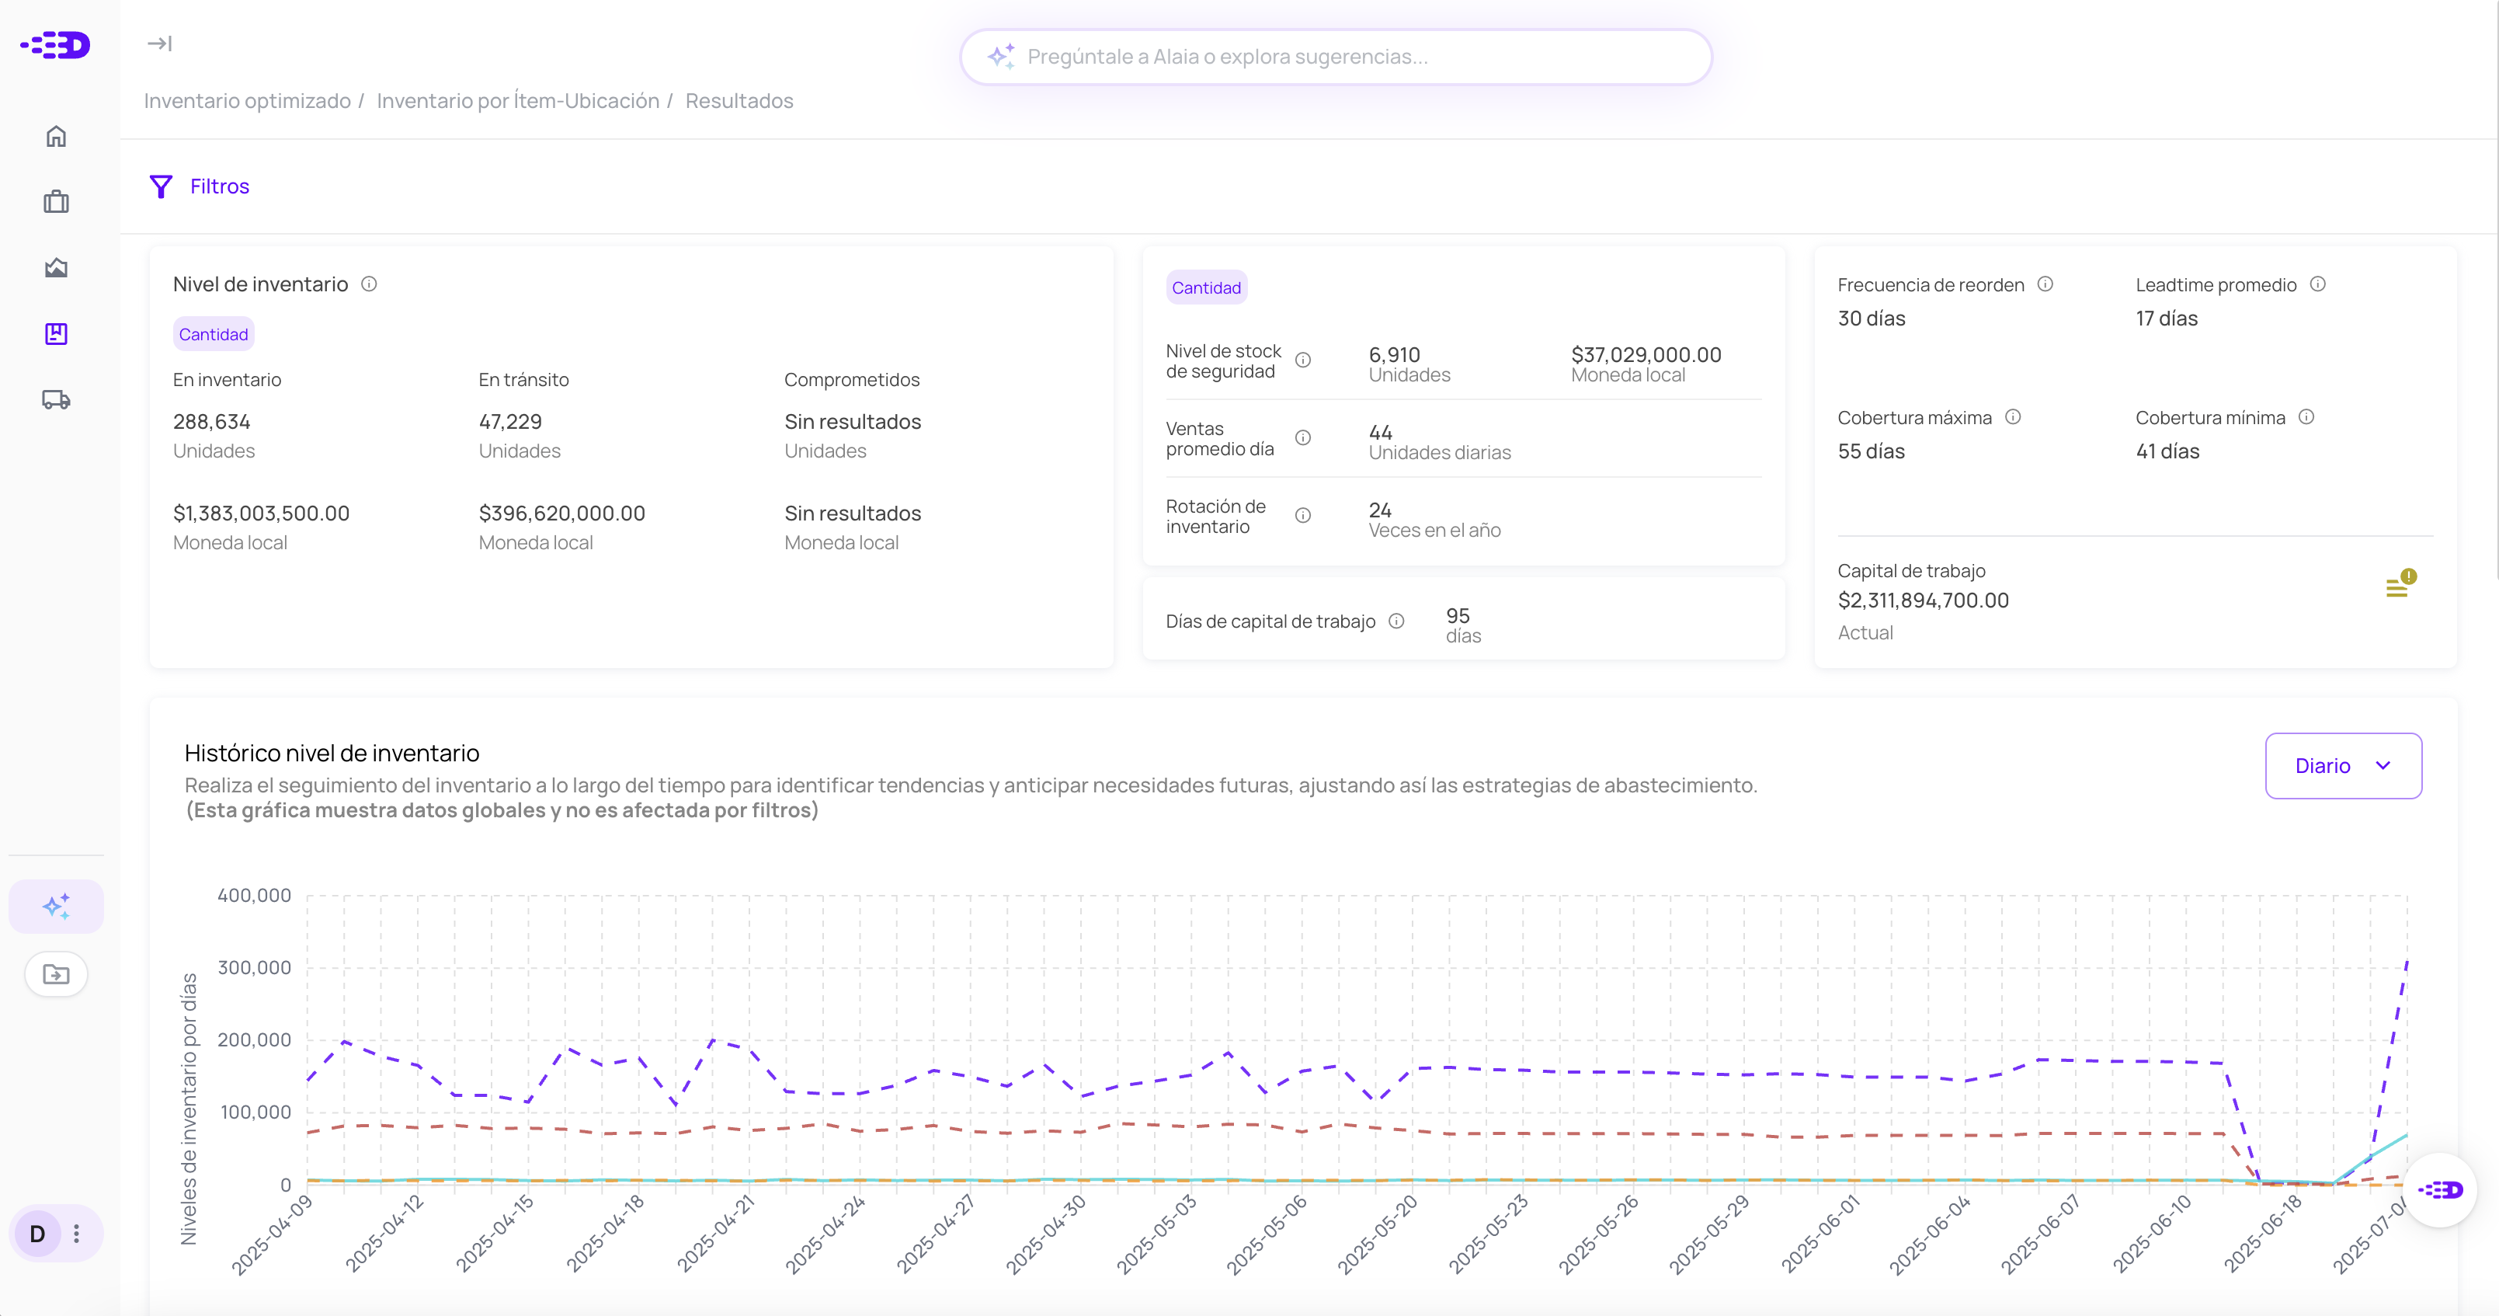Image resolution: width=2499 pixels, height=1316 pixels.
Task: Click the sparkle icon in the Alaia search bar
Action: 1001,56
